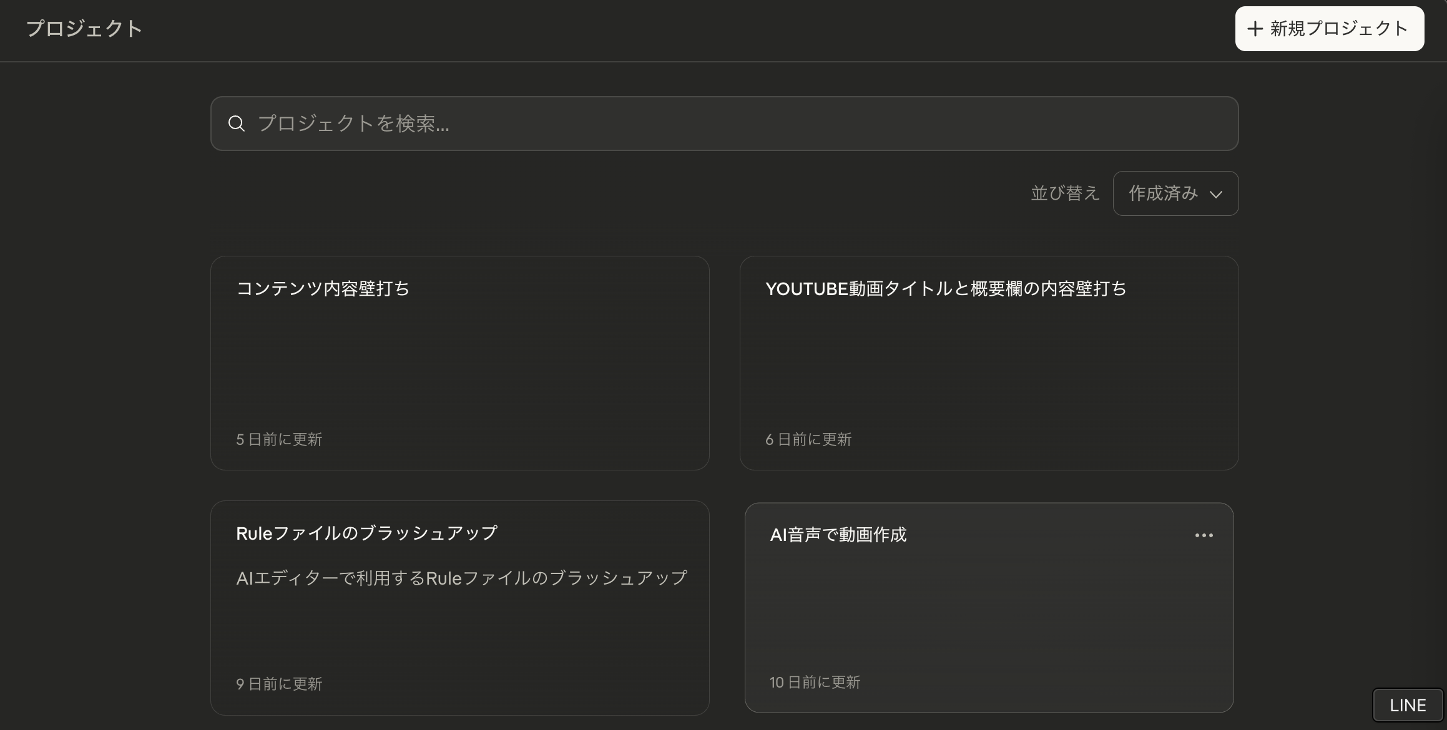Screen dimensions: 1447x730
Task: Click the 並び替え sort label
Action: [1064, 193]
